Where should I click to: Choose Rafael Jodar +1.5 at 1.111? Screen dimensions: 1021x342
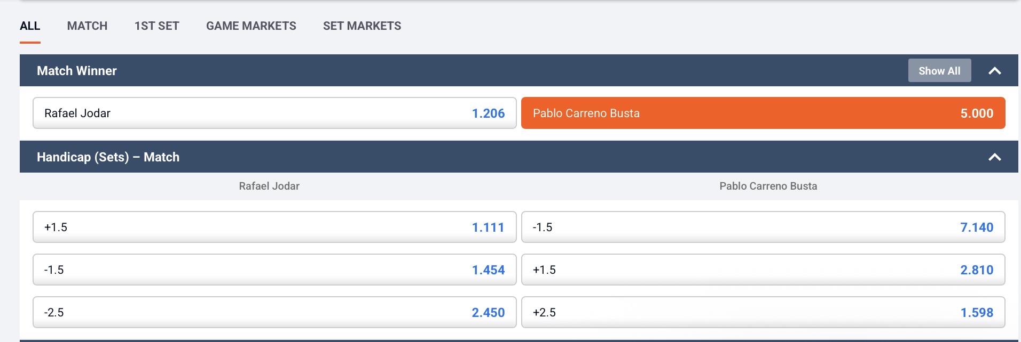[274, 227]
